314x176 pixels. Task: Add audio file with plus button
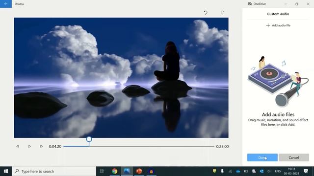[x=278, y=25]
